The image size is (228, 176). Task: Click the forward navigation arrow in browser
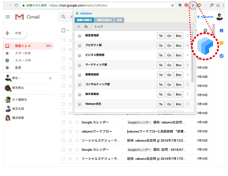click(10, 5)
